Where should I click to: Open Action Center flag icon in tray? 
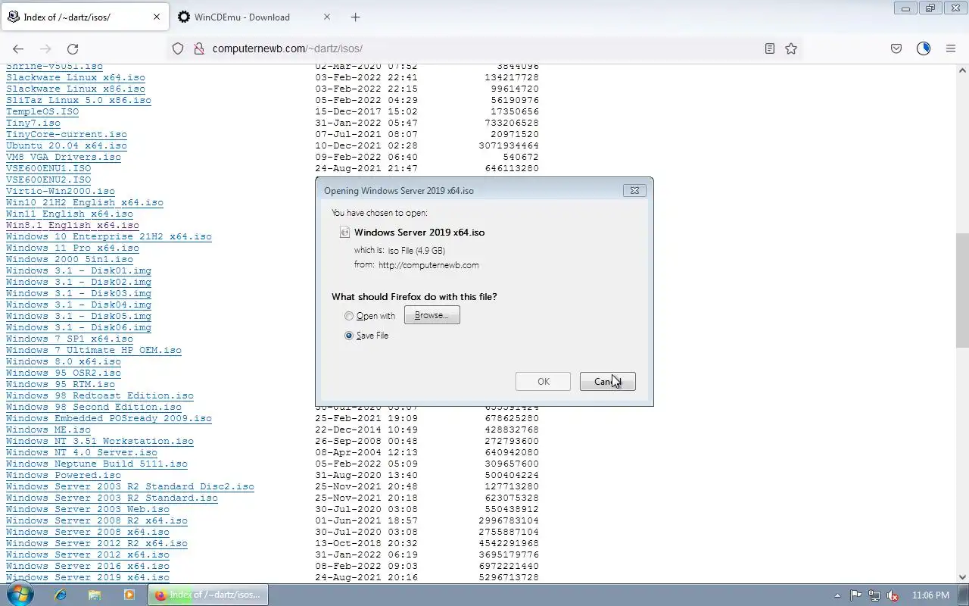855,595
